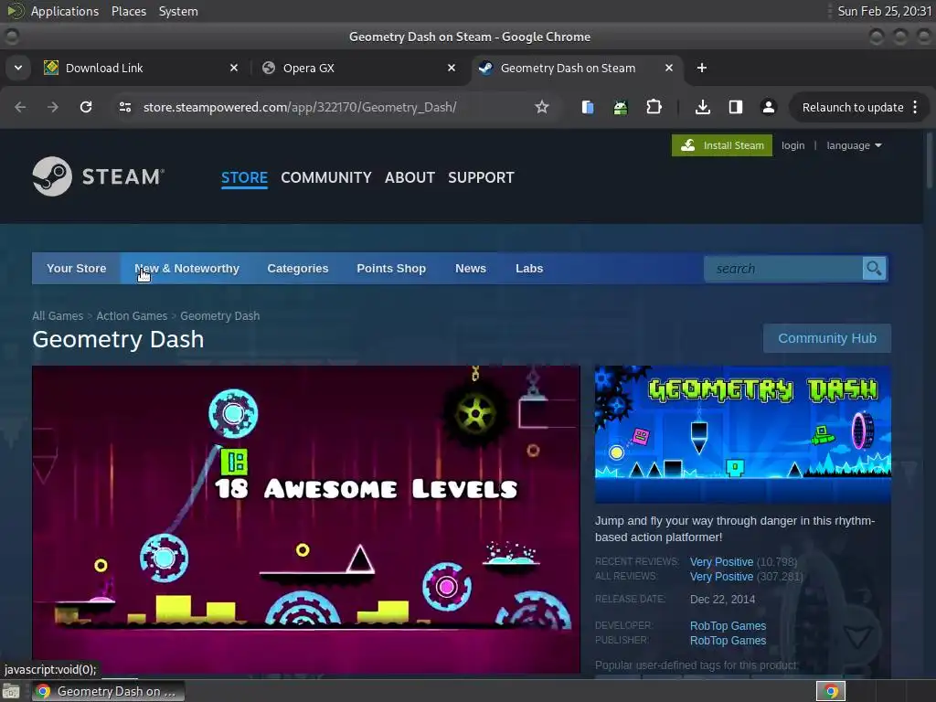Open the System menu
Viewport: 936px width, 702px height.
[x=178, y=11]
